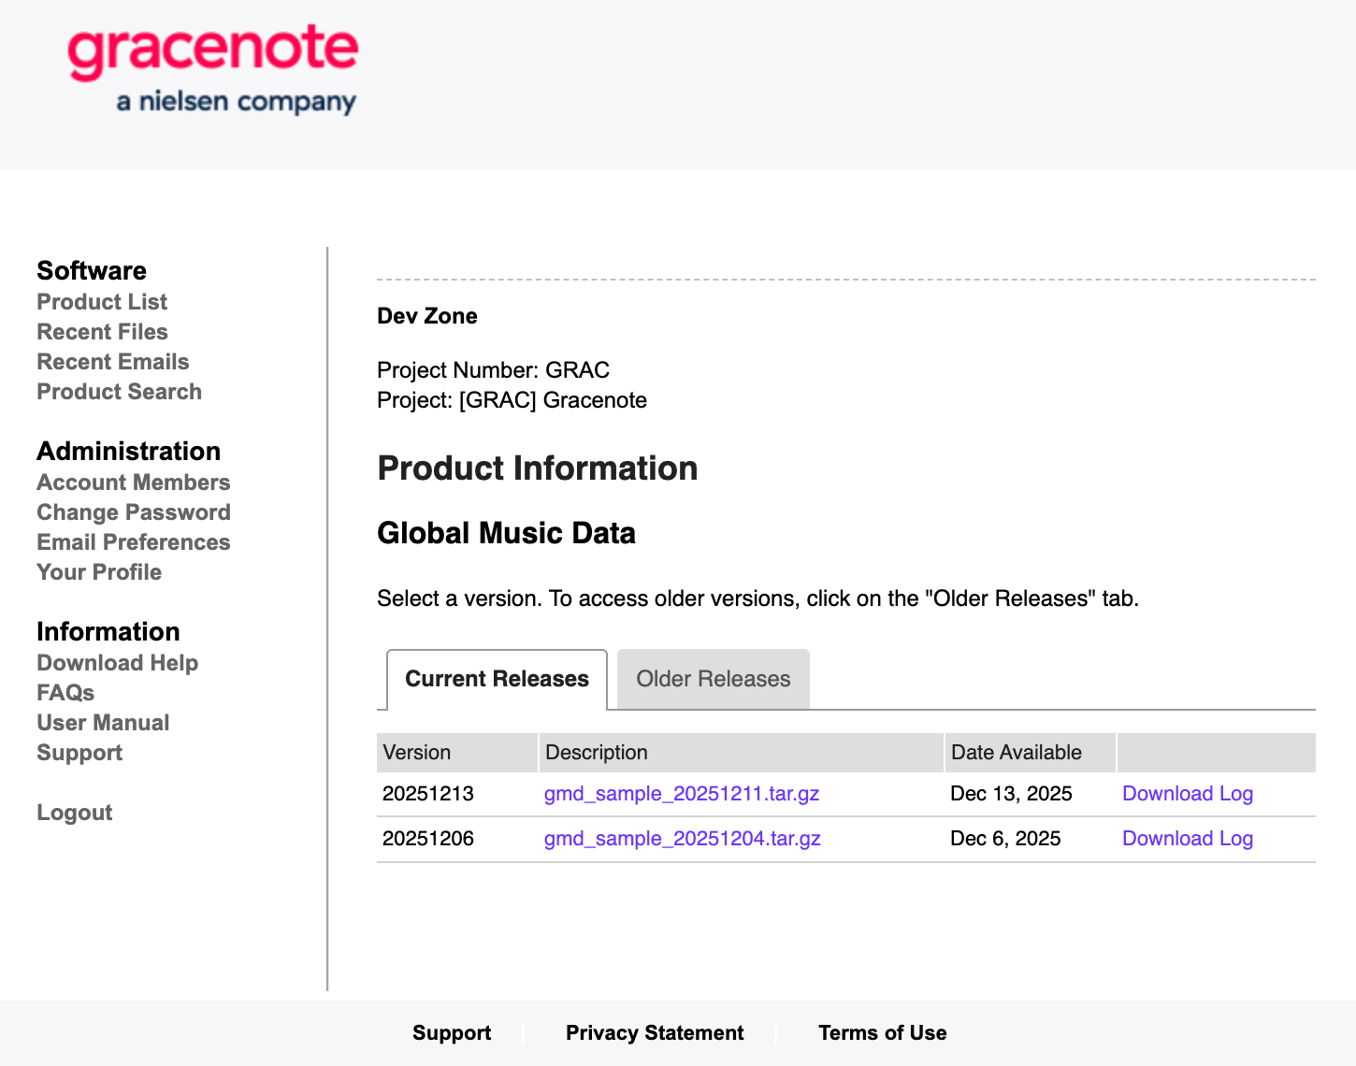Open Product Search
The width and height of the screenshot is (1356, 1066).
(x=119, y=392)
